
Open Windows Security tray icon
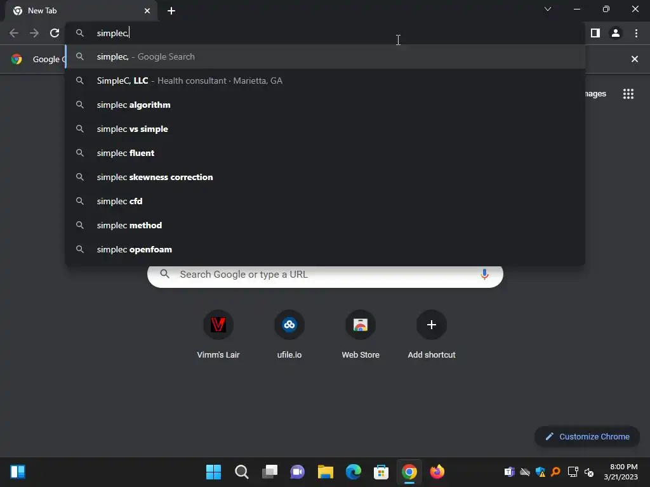(x=541, y=472)
